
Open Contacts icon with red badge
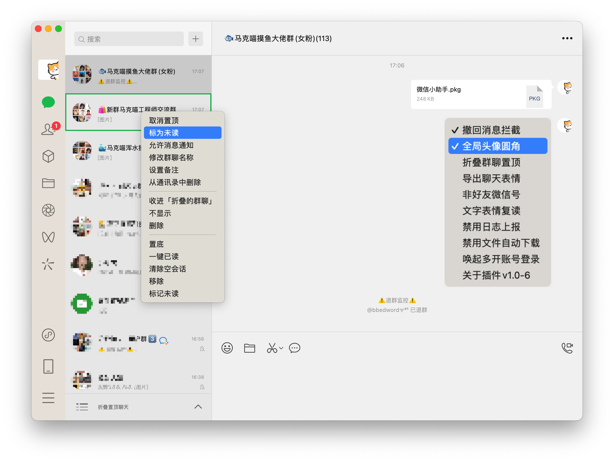pos(48,129)
